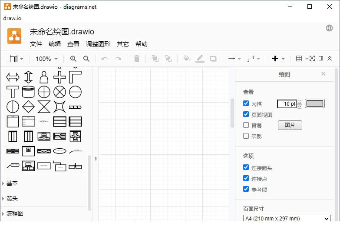This screenshot has height=230, width=340.
Task: Click the grid color swatch
Action: [315, 103]
